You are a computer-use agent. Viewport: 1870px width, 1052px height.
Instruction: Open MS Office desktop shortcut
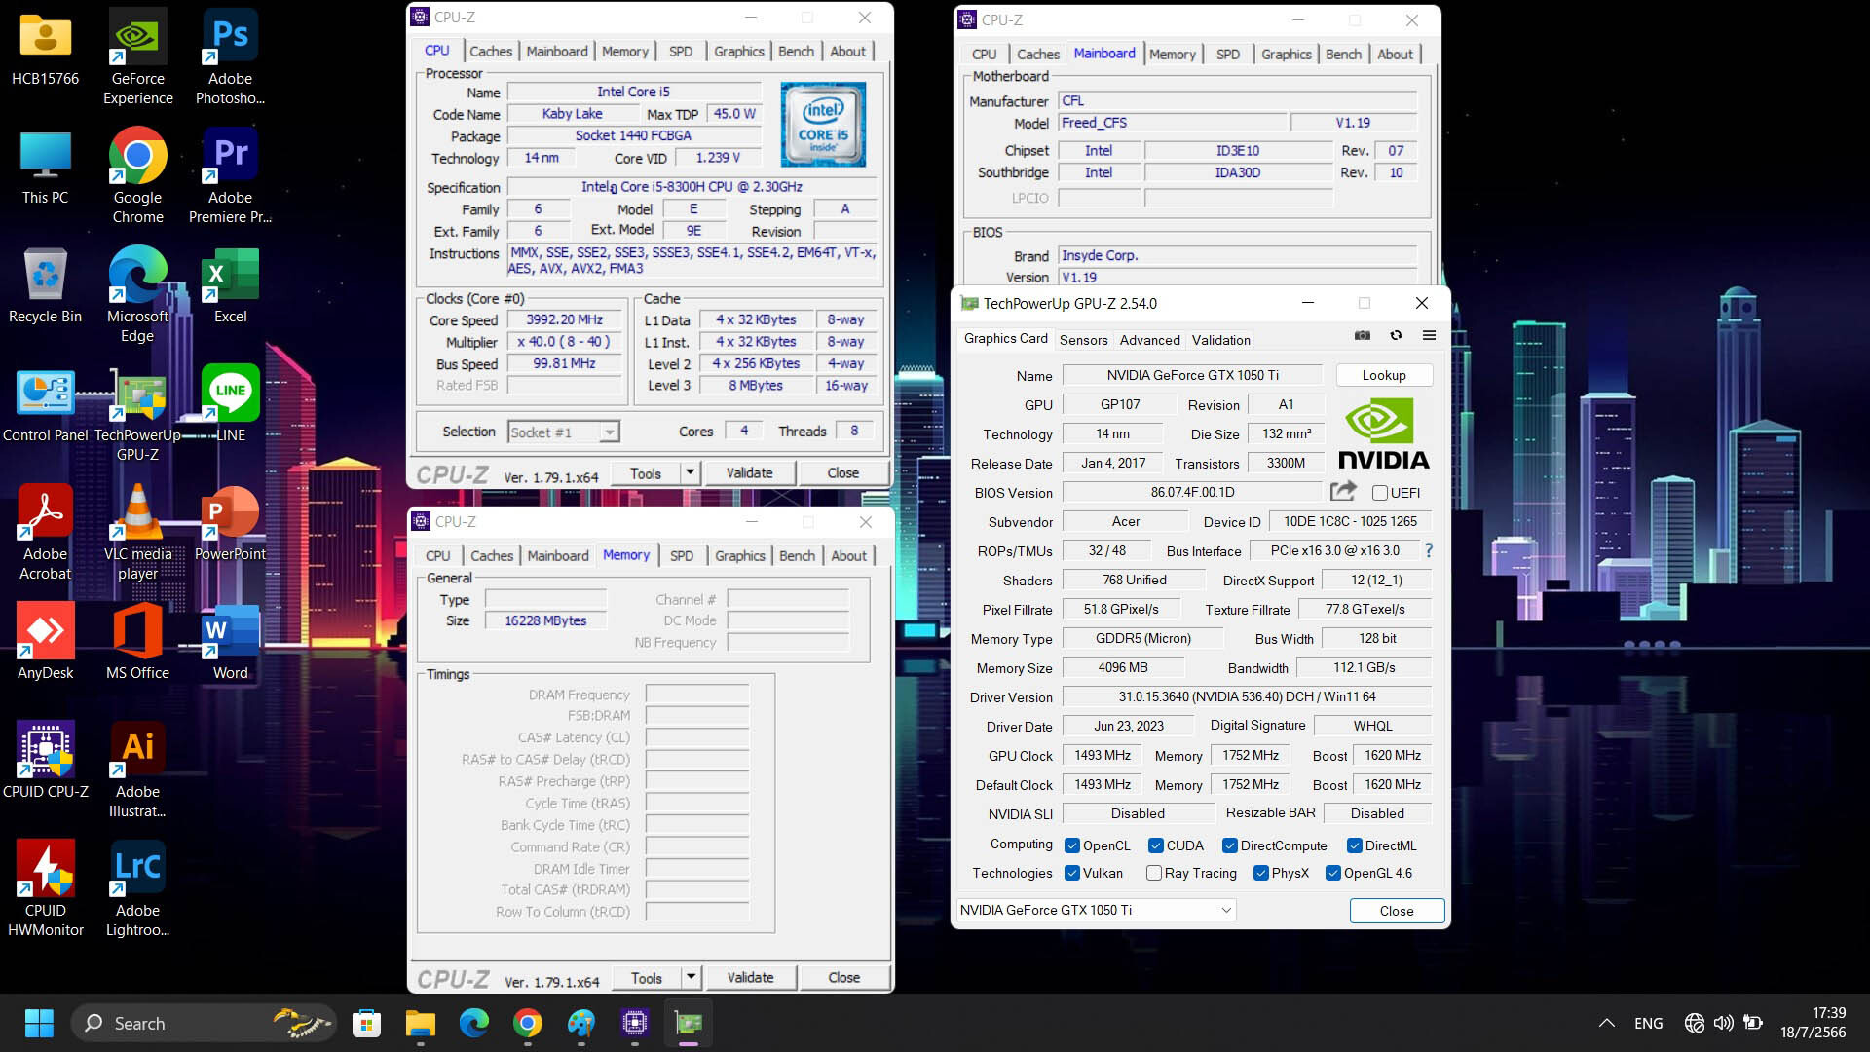click(x=137, y=641)
